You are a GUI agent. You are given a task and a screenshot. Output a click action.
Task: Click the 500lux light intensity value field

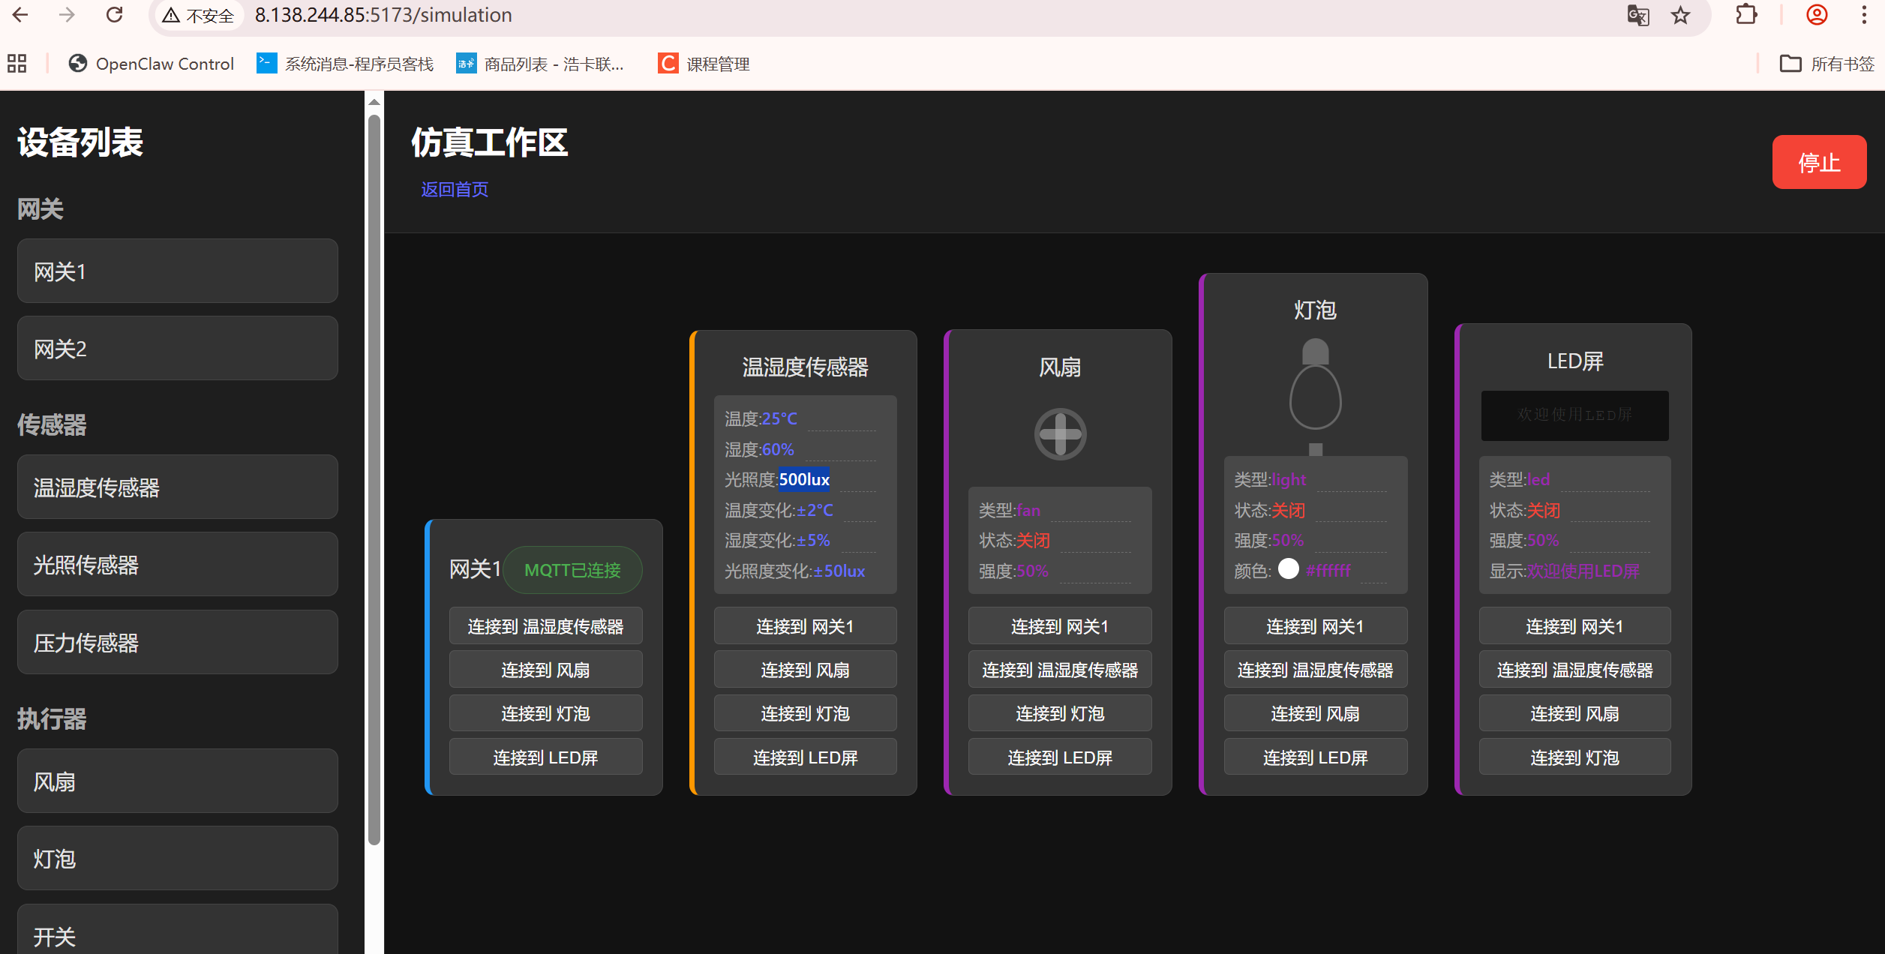click(x=804, y=479)
